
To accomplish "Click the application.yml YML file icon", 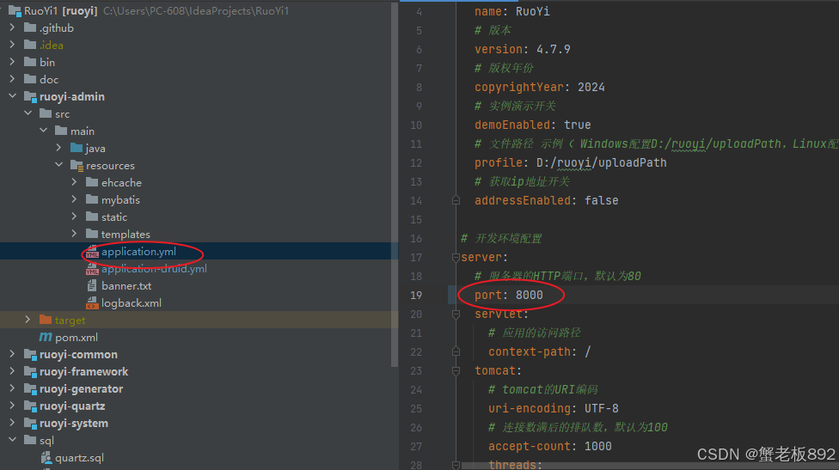I will (x=92, y=252).
